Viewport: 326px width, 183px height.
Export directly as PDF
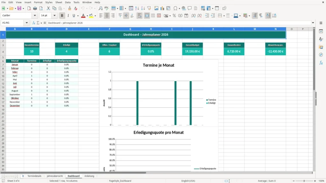click(29, 8)
